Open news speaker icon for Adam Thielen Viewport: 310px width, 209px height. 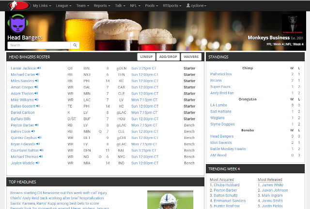(x=36, y=93)
